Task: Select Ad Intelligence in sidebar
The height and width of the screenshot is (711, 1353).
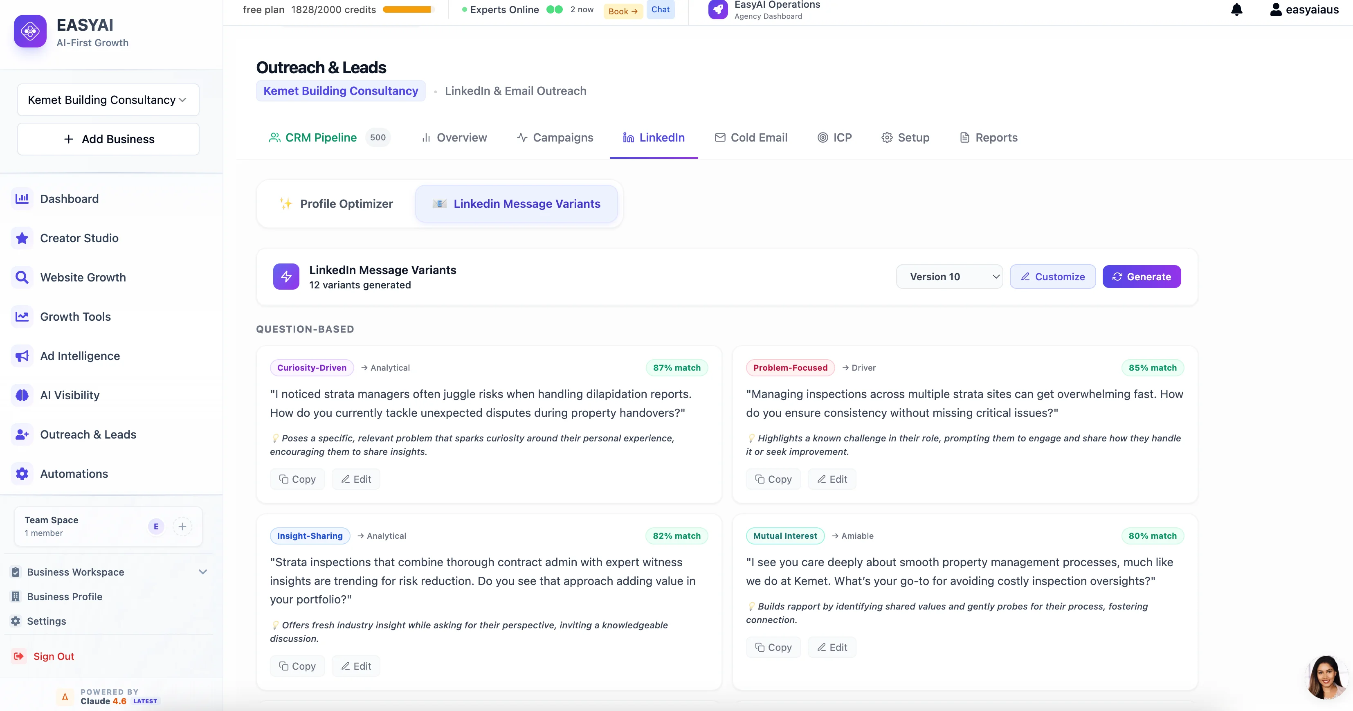Action: coord(80,356)
